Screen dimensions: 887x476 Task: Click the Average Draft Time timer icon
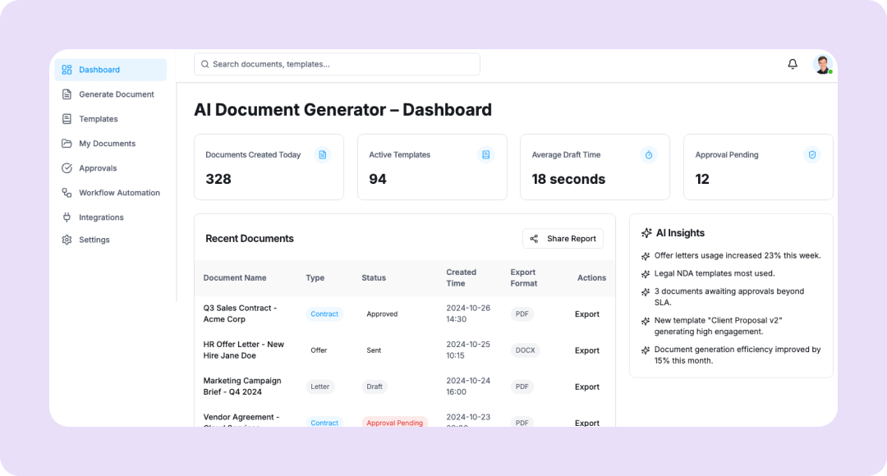(648, 154)
